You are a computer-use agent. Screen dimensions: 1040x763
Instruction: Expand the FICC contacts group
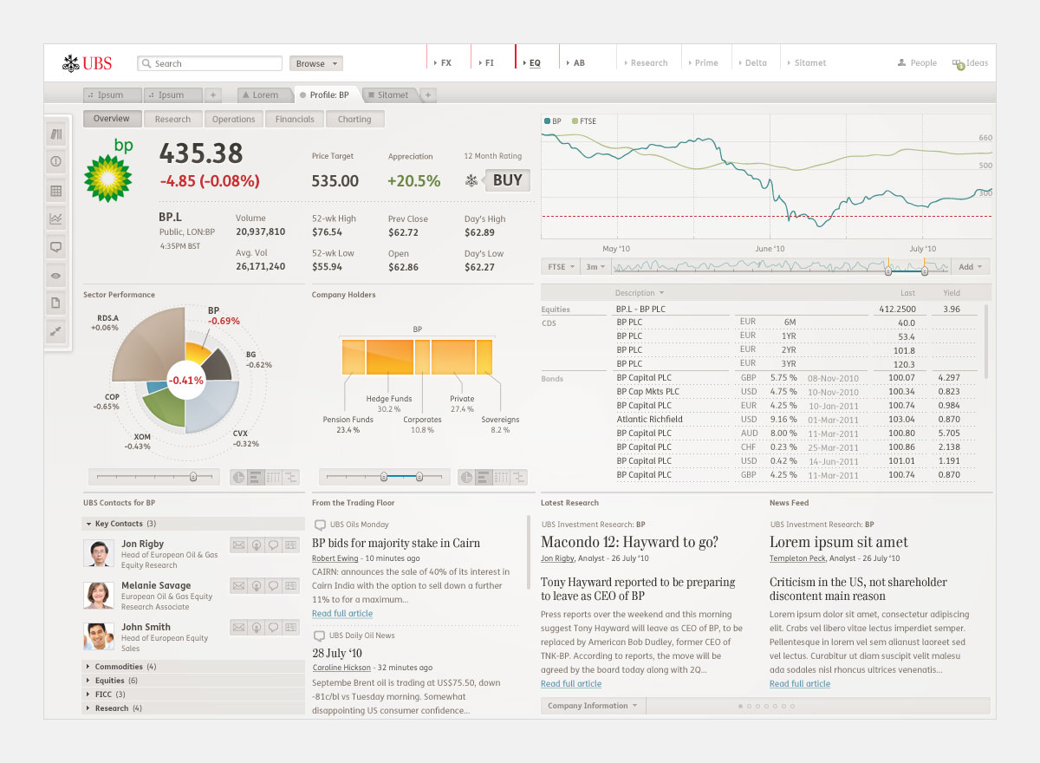coord(193,695)
